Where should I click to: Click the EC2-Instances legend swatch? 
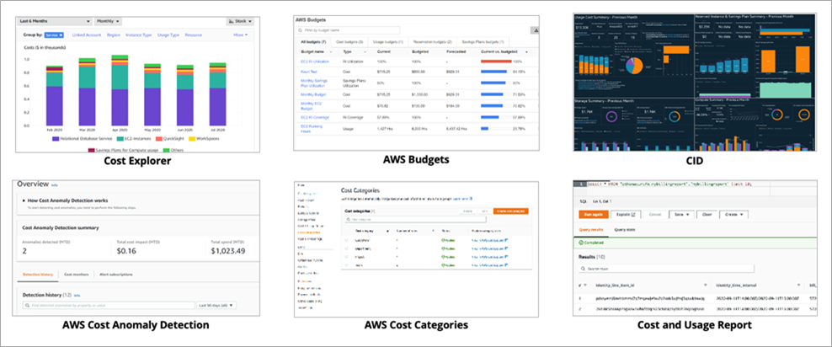pyautogui.click(x=120, y=138)
